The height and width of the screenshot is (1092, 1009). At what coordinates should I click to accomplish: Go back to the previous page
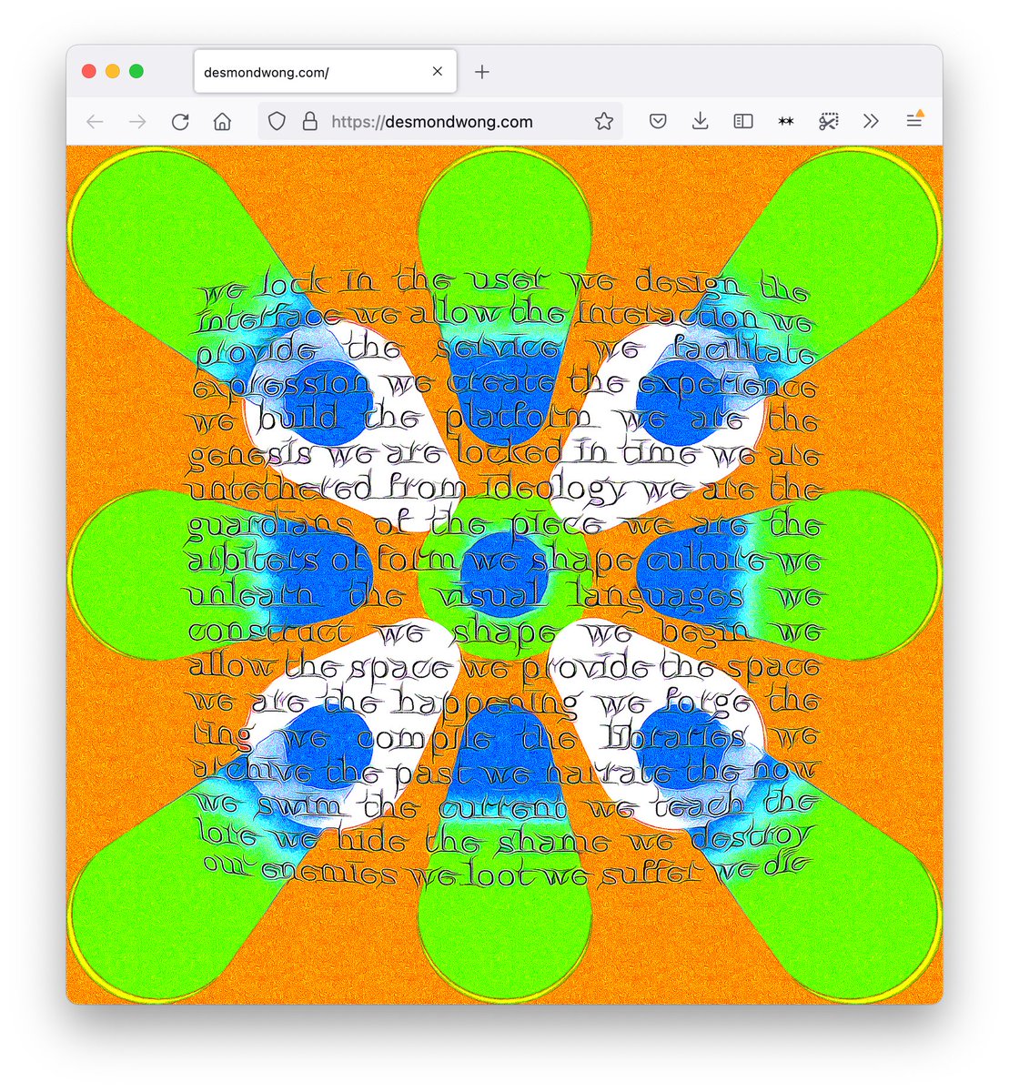tap(95, 122)
